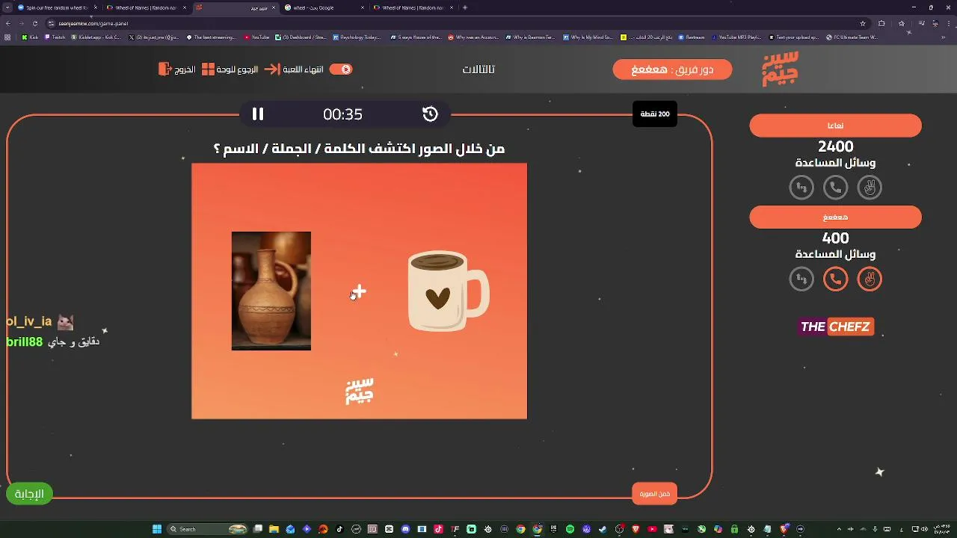
Task: Open the Twitch bookmark
Action: tap(55, 37)
